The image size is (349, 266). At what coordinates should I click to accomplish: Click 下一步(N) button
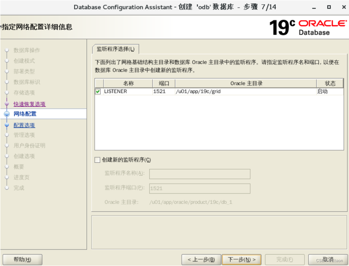[242, 259]
